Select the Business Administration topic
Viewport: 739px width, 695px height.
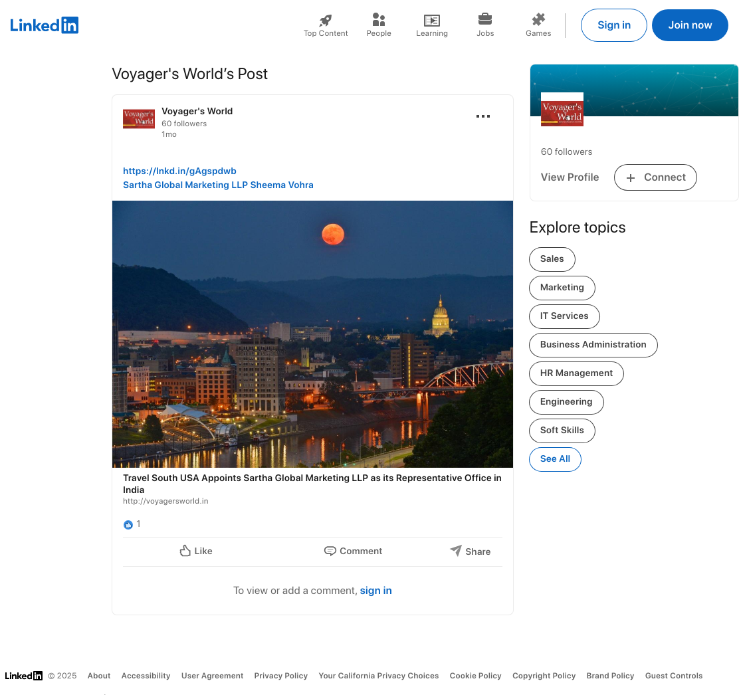(x=593, y=345)
